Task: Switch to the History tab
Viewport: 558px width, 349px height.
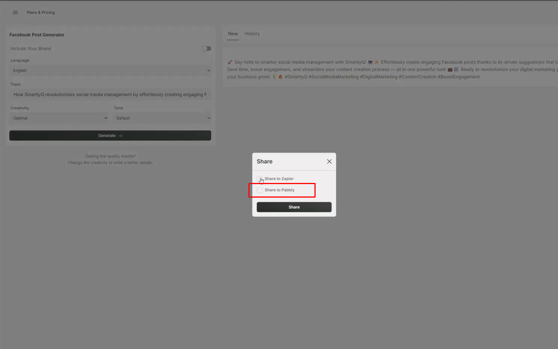Action: [x=252, y=34]
